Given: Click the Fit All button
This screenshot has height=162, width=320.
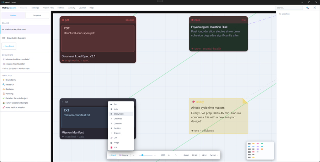Looking at the screenshot, I should 195,155.
